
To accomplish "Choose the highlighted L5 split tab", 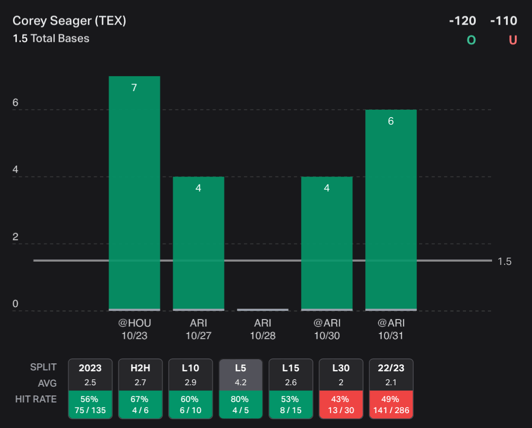I will point(241,368).
